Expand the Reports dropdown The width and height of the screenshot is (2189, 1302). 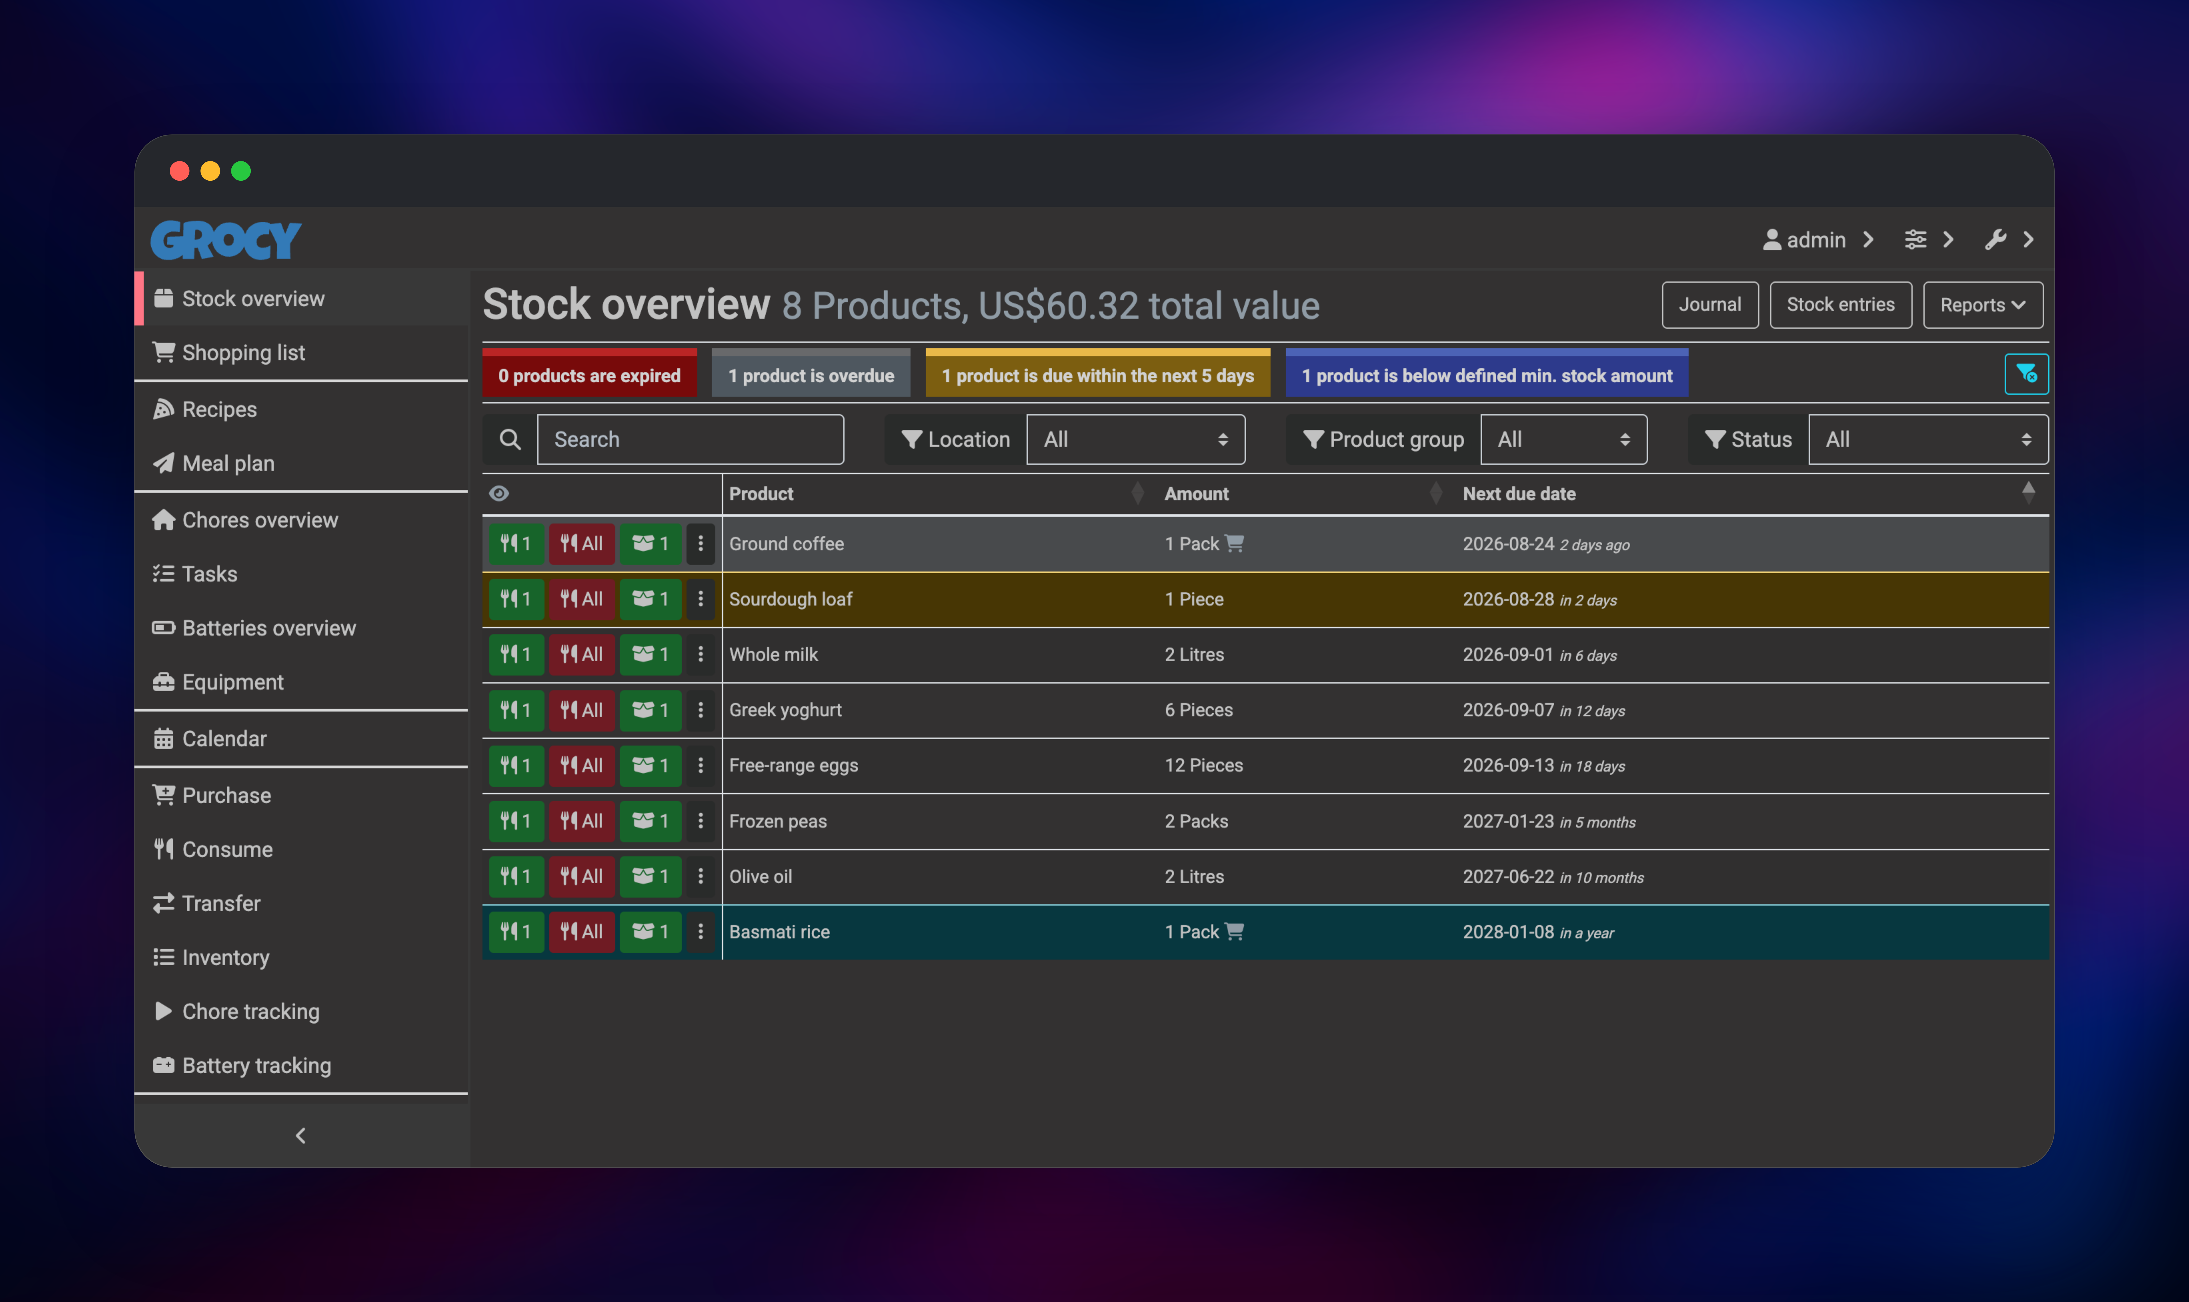[x=1983, y=305]
